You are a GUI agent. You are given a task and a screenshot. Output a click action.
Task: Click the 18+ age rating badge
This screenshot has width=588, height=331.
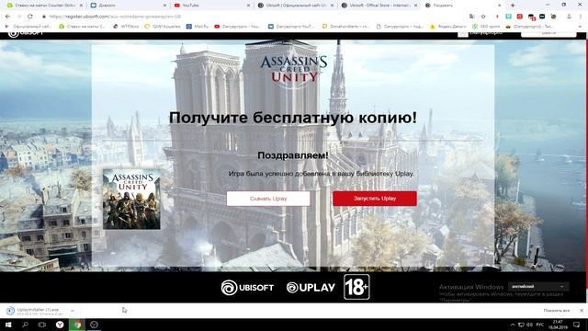(356, 287)
